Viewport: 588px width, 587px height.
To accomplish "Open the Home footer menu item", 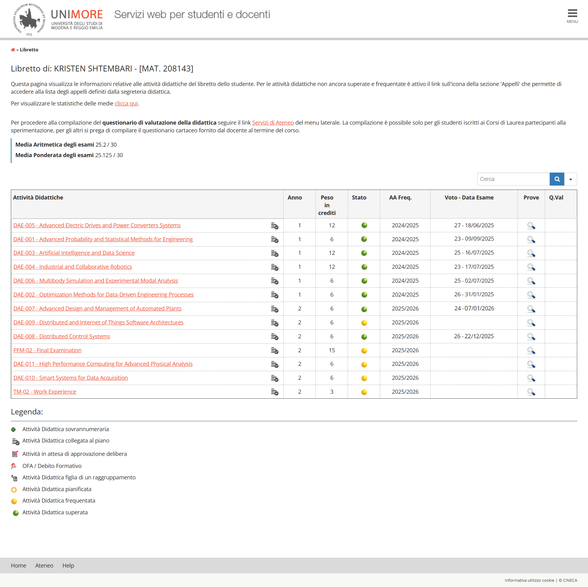I will coord(19,565).
